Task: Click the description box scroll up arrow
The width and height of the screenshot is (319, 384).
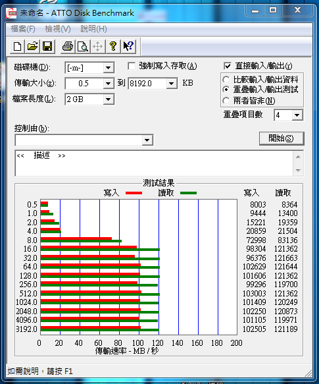Action: 298,157
